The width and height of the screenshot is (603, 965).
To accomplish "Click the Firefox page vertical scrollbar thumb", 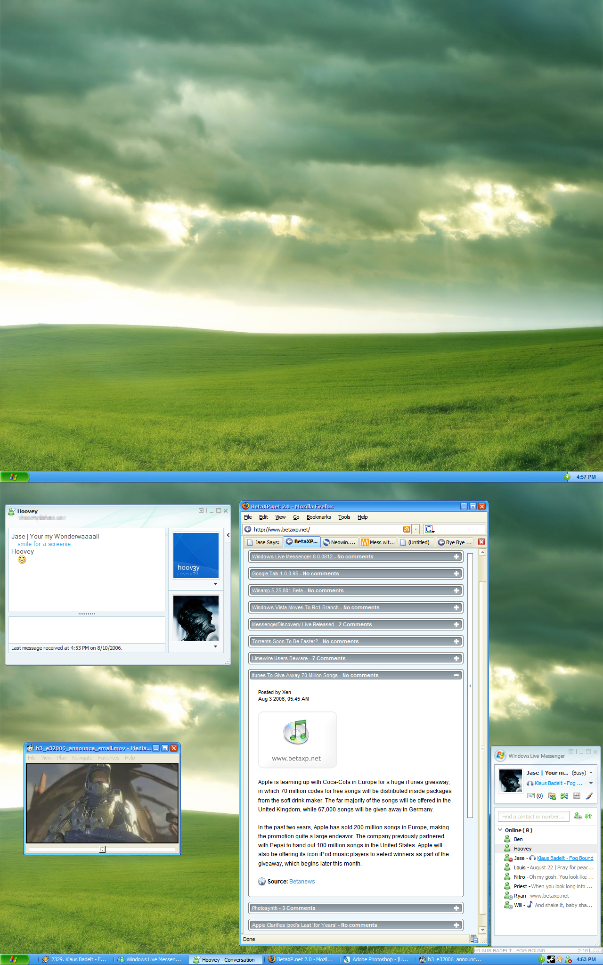I will pyautogui.click(x=482, y=747).
